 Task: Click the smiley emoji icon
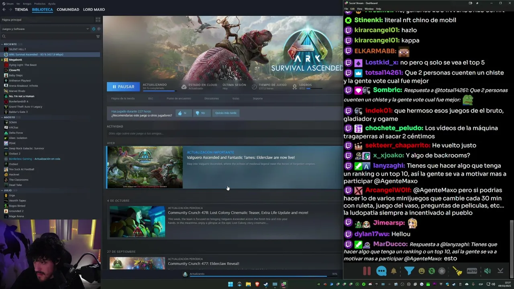tap(422, 271)
